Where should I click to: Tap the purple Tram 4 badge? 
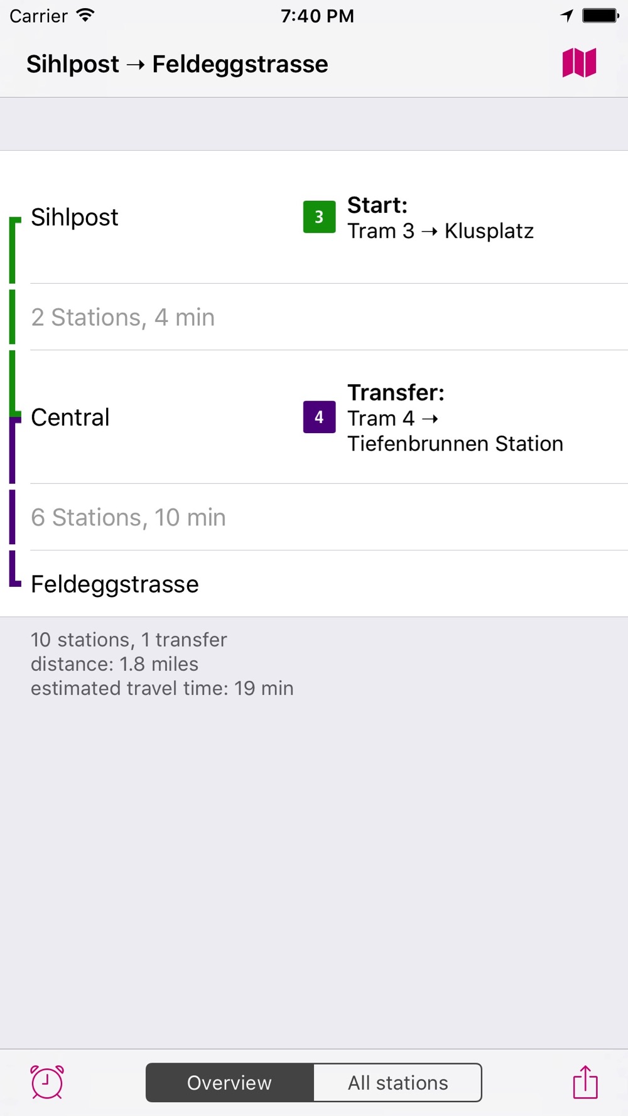point(319,417)
